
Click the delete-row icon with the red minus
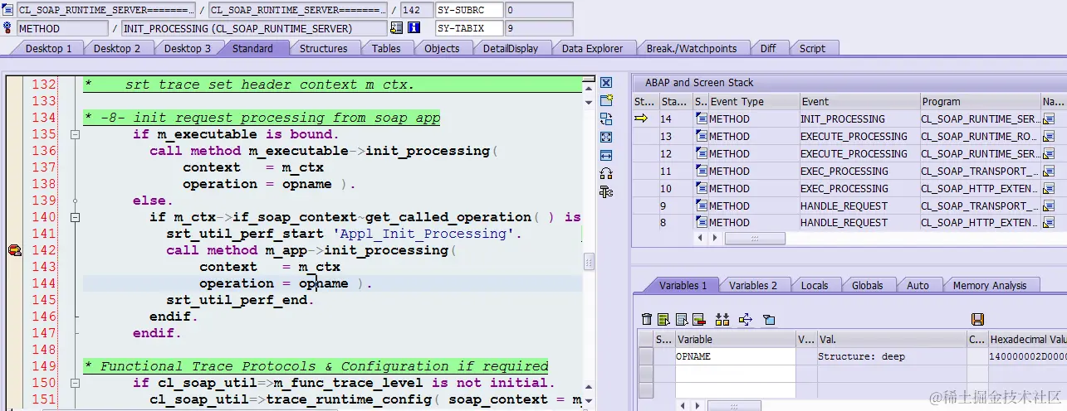coord(698,320)
